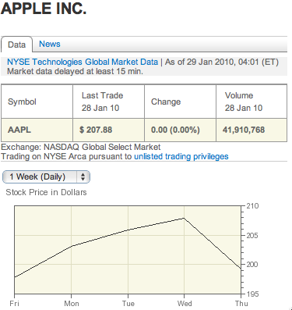Open NYSE Technologies Global Market Data link
The height and width of the screenshot is (310, 292).
click(83, 62)
